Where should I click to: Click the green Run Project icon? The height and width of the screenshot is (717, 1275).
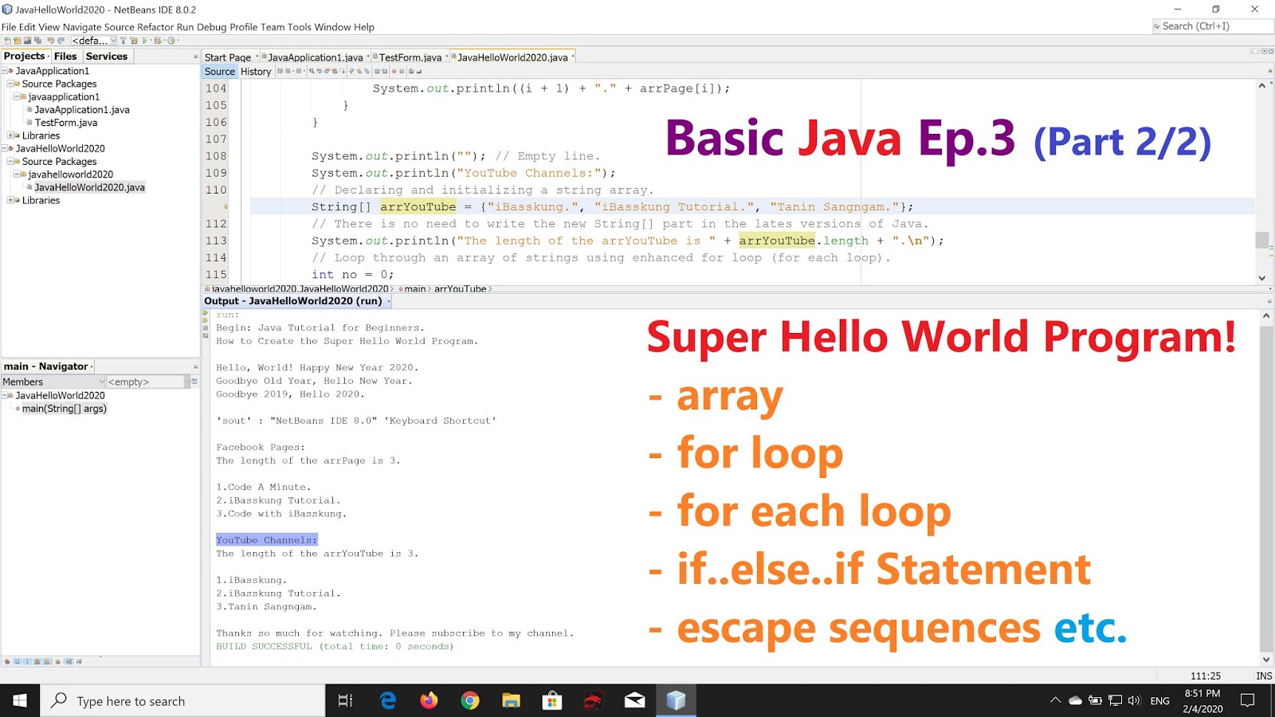(144, 40)
